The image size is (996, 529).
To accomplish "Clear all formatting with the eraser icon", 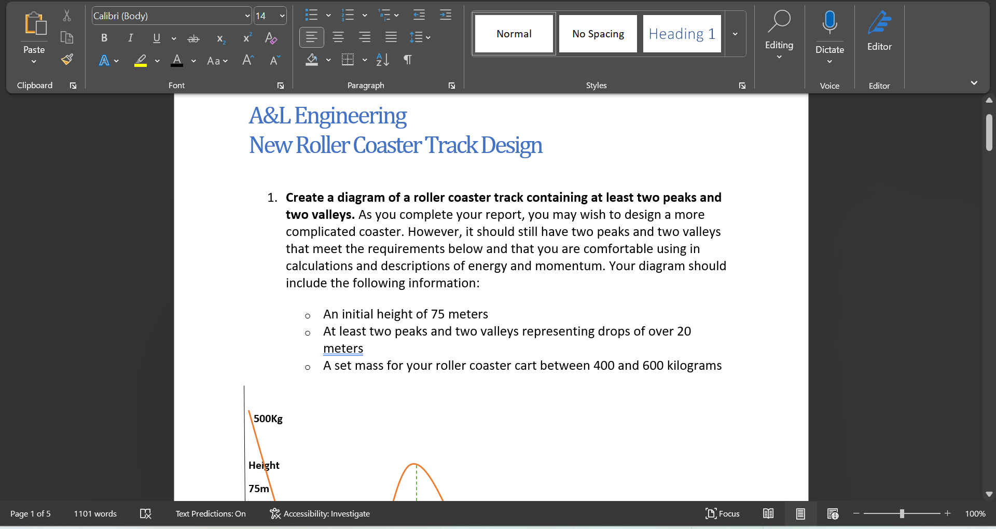I will coord(271,38).
